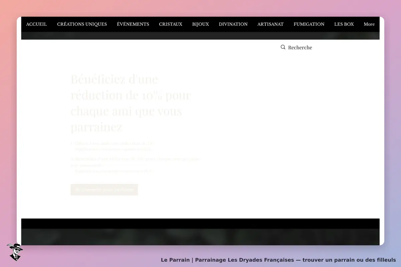Click the mafia hat logo icon

[x=15, y=252]
